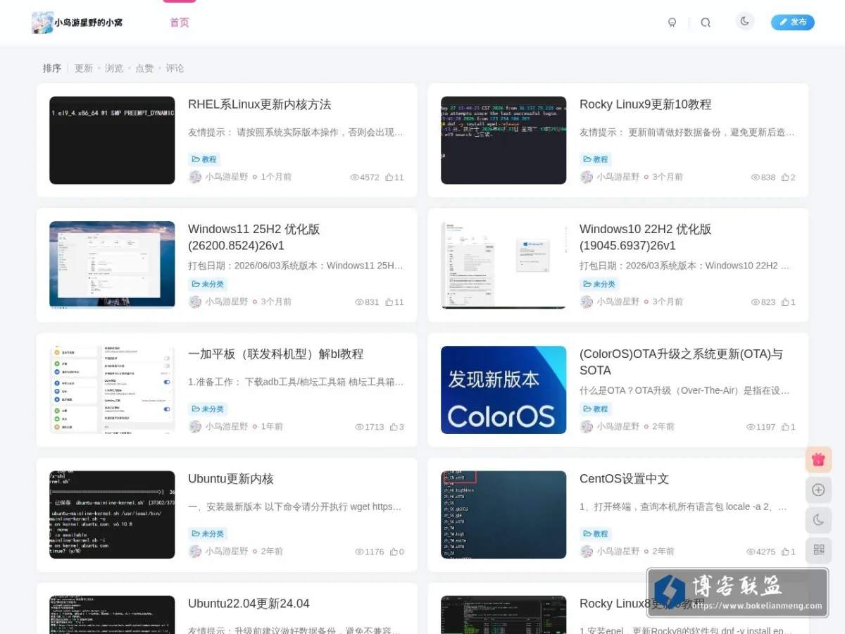Click like icon on Ubuntu更新内核 post
The image size is (845, 634).
[394, 552]
